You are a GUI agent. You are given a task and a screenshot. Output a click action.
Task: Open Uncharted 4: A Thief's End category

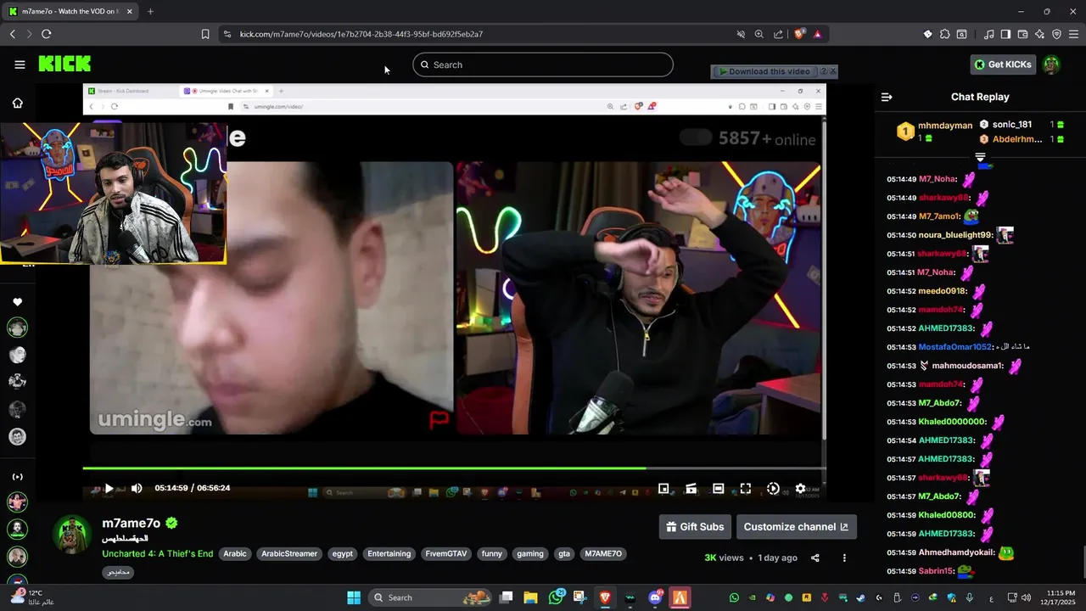coord(157,554)
